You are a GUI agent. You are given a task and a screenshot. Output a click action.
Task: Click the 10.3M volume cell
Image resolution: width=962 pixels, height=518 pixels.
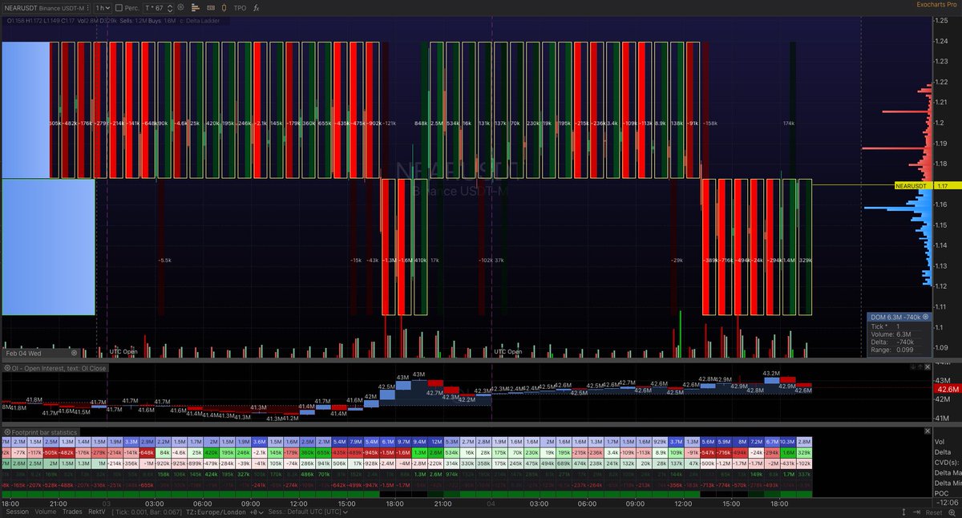[788, 442]
